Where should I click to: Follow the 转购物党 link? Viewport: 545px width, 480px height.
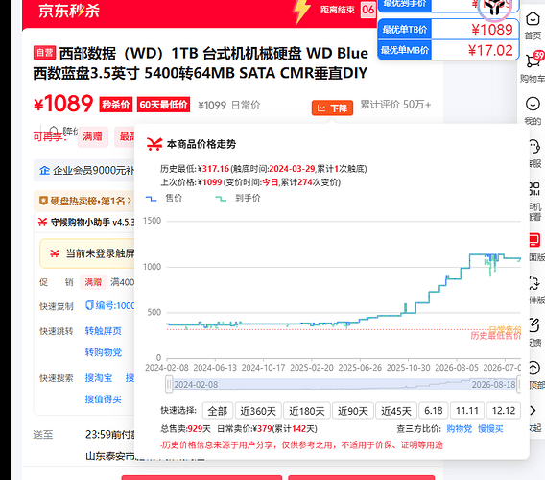pos(104,352)
